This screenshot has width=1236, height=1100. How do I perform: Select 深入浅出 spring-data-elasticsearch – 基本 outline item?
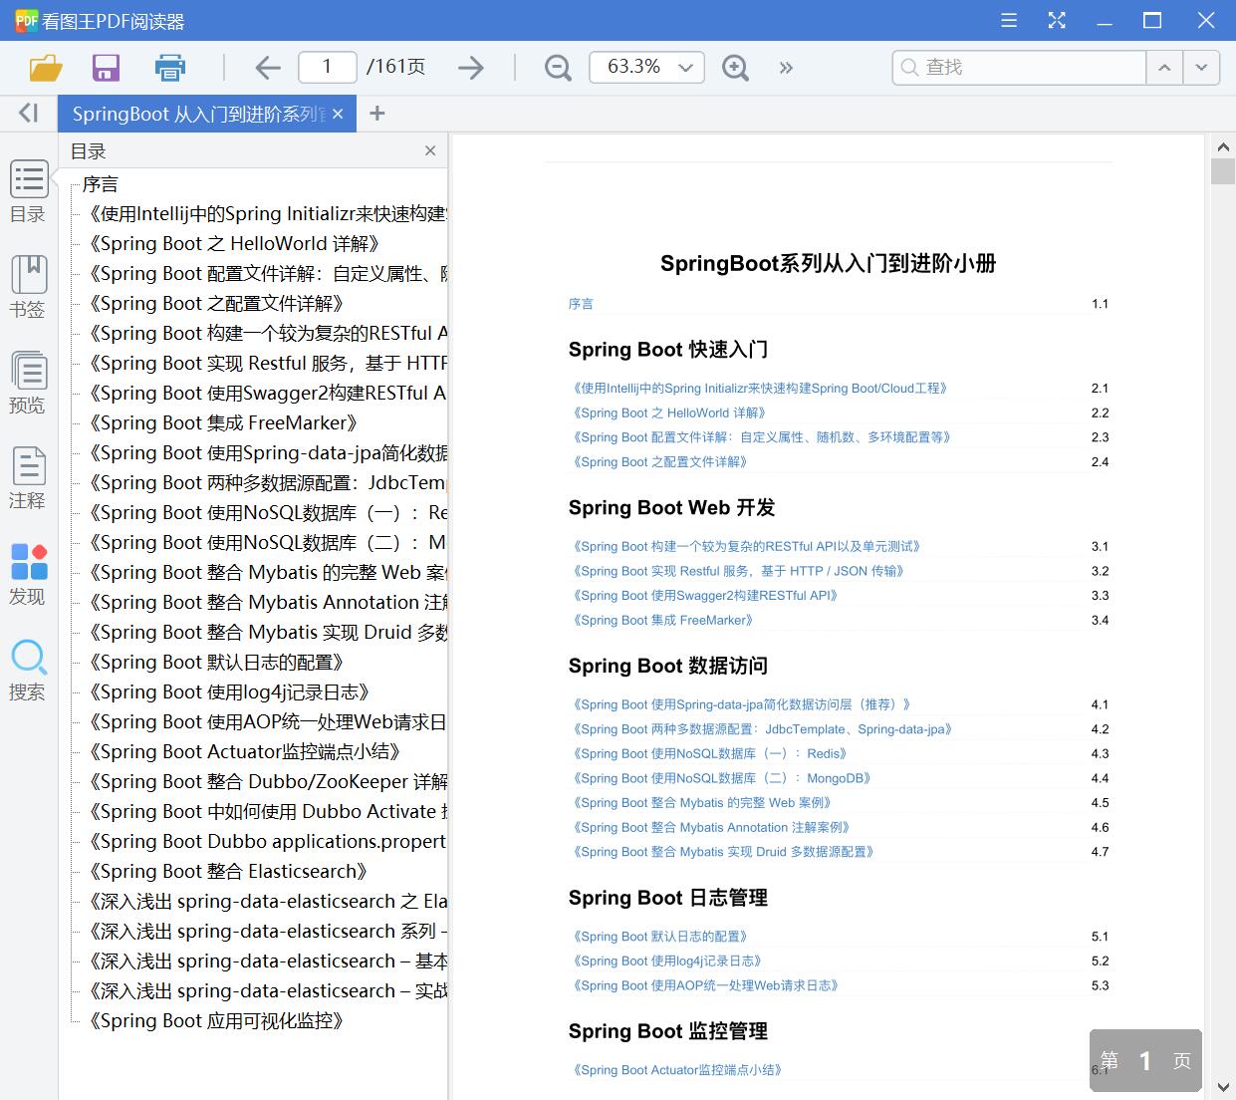coord(268,961)
